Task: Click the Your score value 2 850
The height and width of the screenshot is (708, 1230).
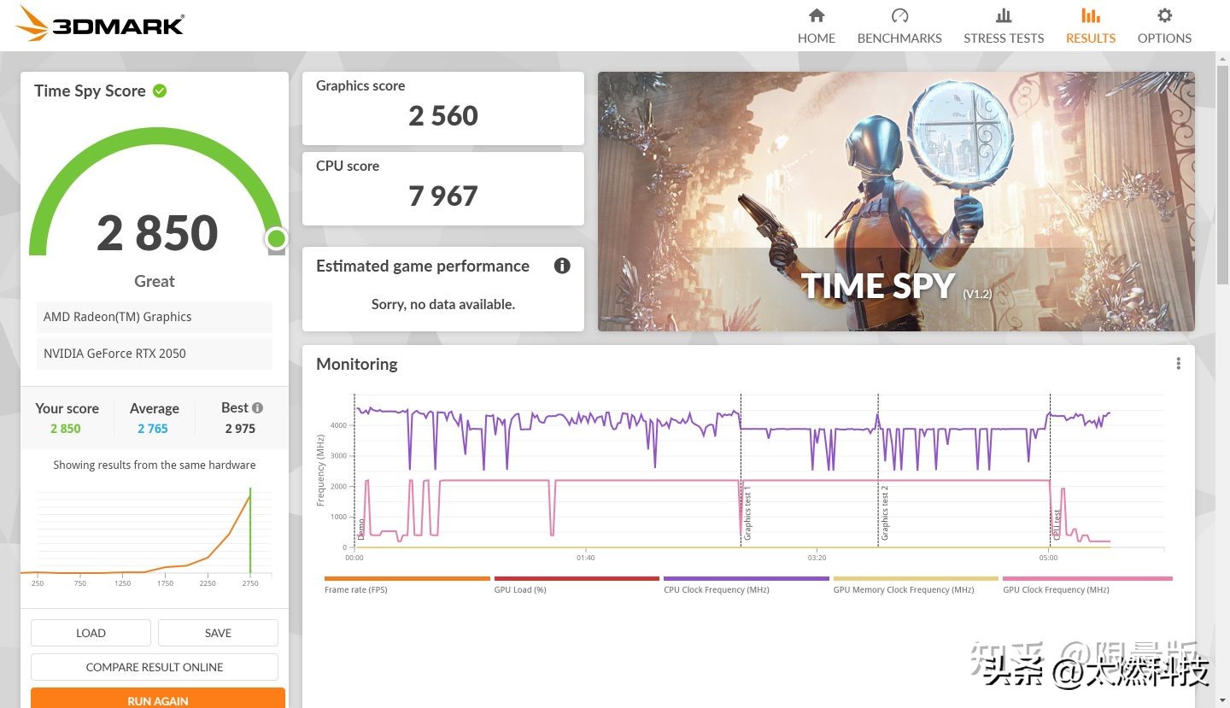Action: click(x=66, y=429)
